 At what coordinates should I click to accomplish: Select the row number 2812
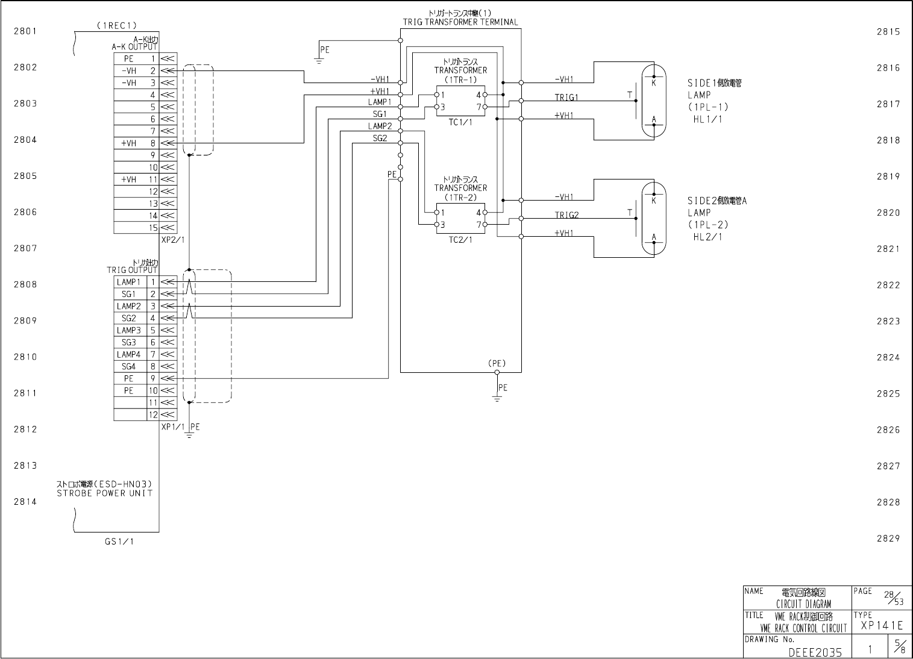tap(25, 429)
